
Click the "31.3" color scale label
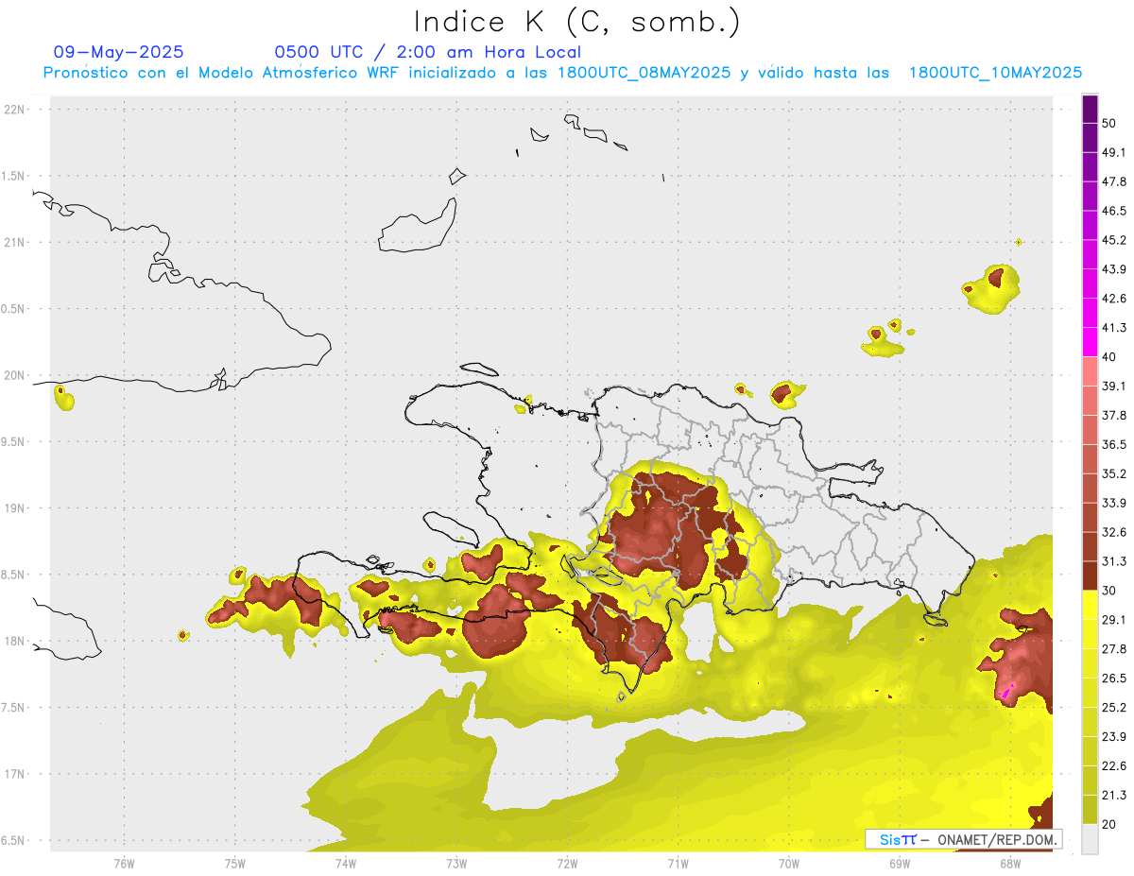1113,561
